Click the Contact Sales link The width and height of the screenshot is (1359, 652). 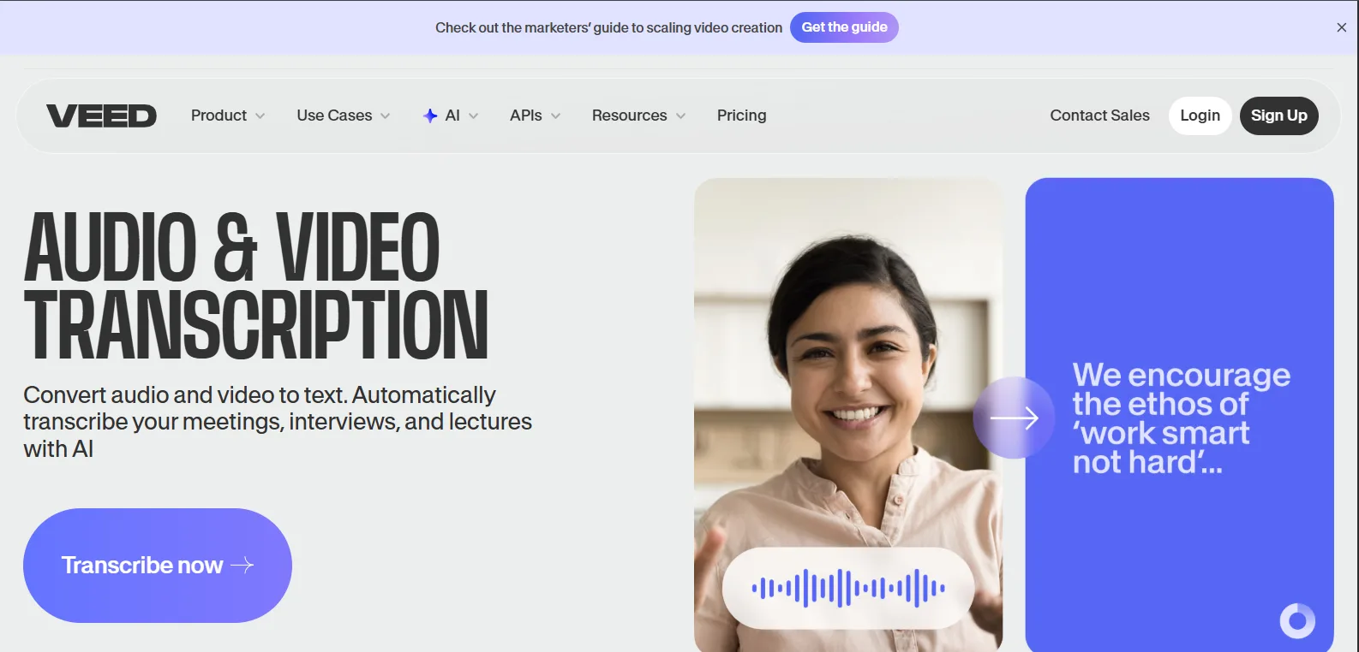(1099, 116)
